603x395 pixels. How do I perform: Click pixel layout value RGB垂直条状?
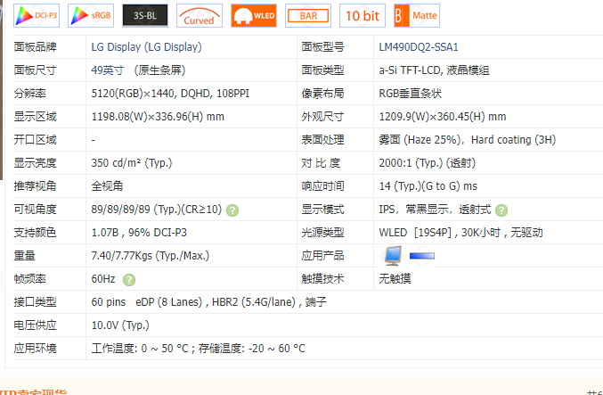pyautogui.click(x=410, y=93)
